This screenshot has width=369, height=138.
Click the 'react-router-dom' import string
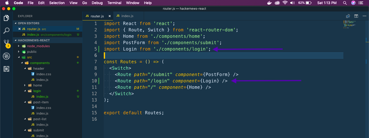click(x=211, y=30)
